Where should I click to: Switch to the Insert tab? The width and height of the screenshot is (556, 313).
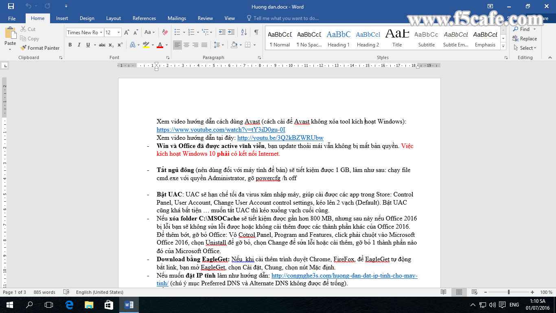[x=62, y=18]
